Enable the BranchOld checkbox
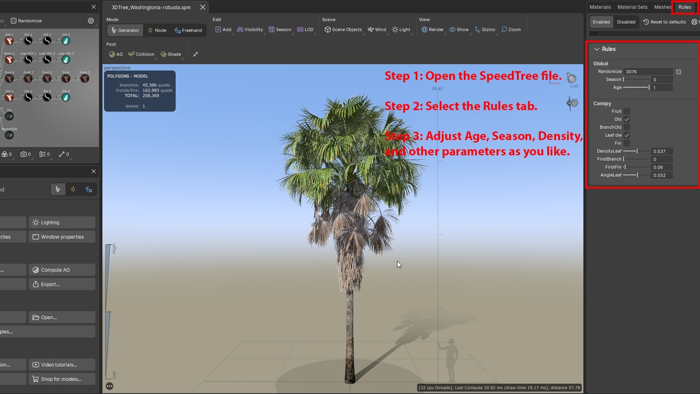700x394 pixels. tap(627, 127)
